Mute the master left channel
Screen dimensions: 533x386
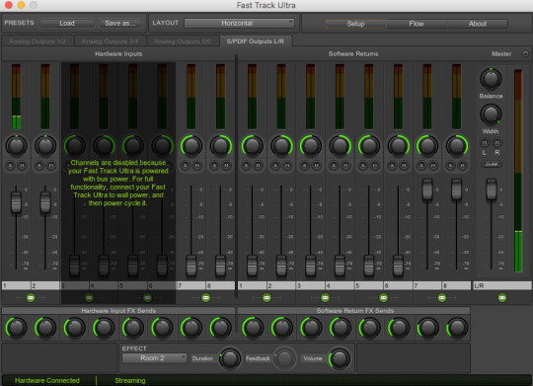pos(485,142)
